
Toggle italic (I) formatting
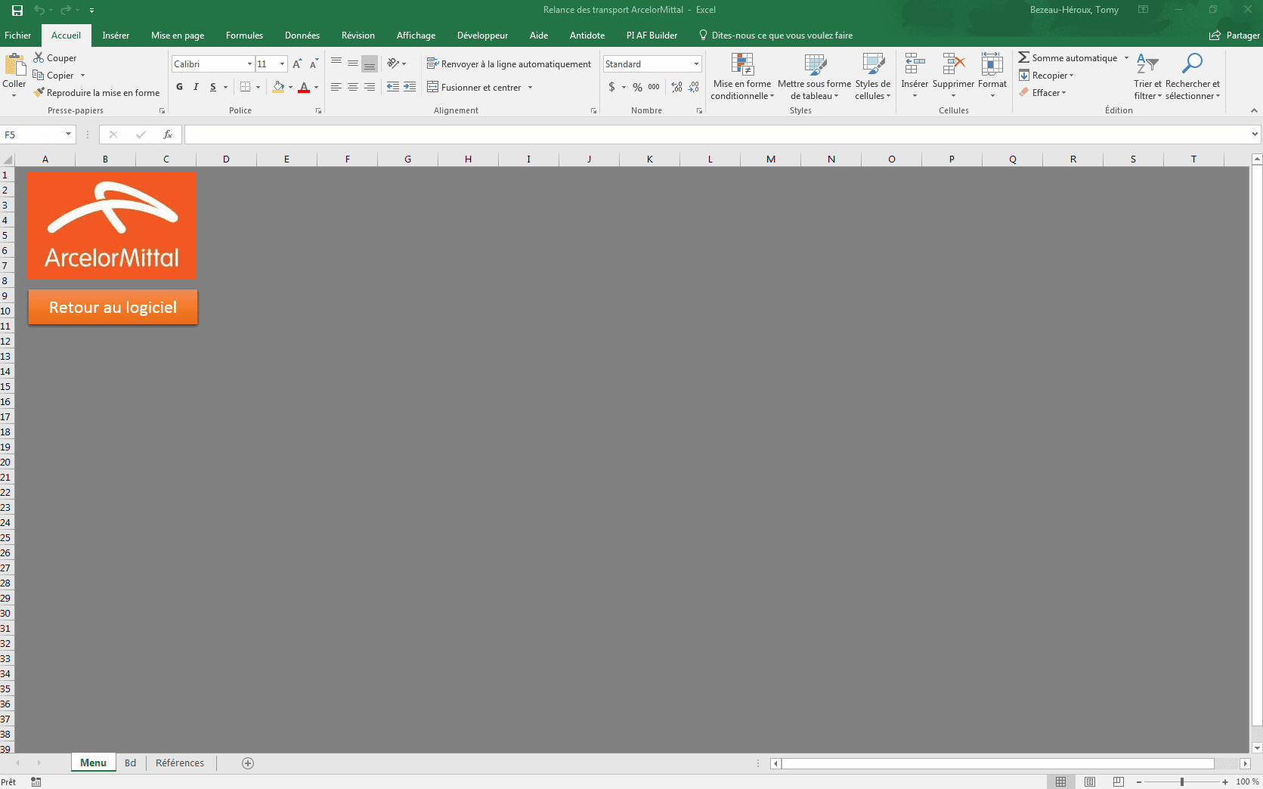[x=196, y=87]
